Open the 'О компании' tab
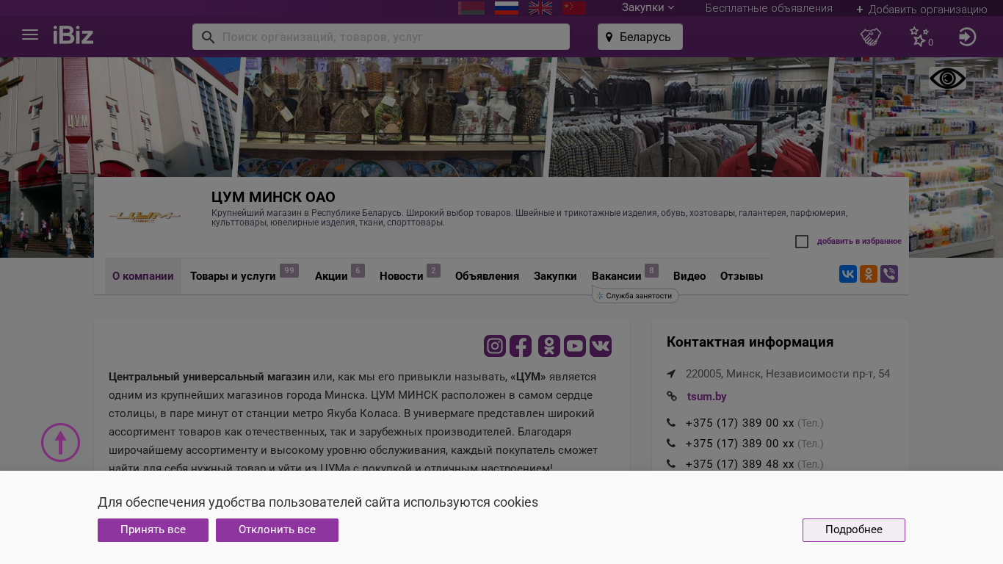This screenshot has height=564, width=1003. pyautogui.click(x=143, y=276)
